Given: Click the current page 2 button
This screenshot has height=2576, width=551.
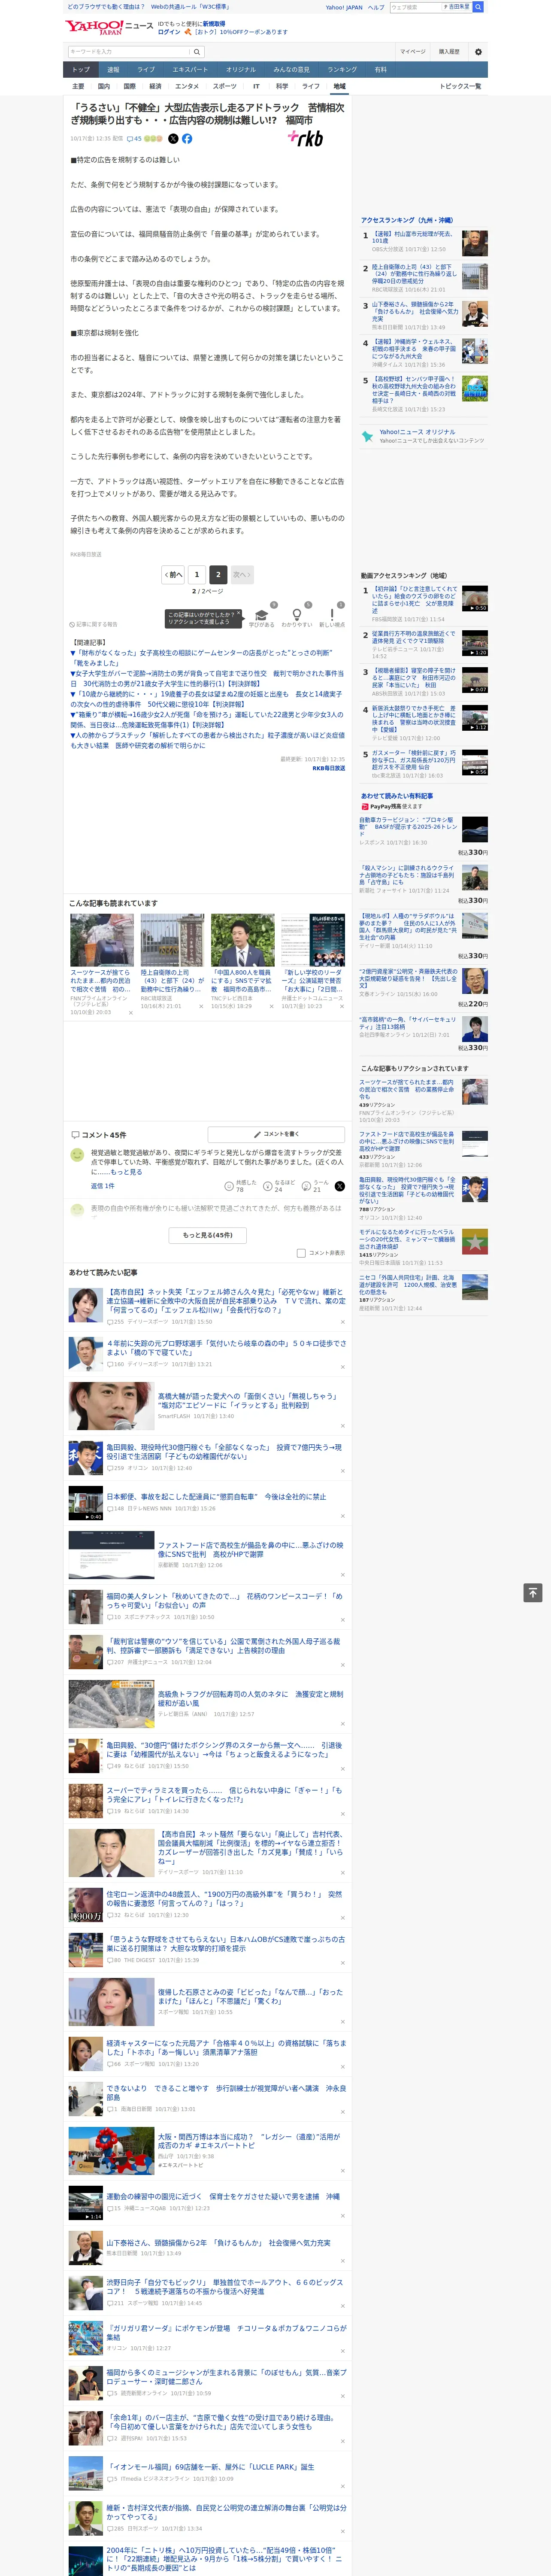Looking at the screenshot, I should (x=218, y=575).
